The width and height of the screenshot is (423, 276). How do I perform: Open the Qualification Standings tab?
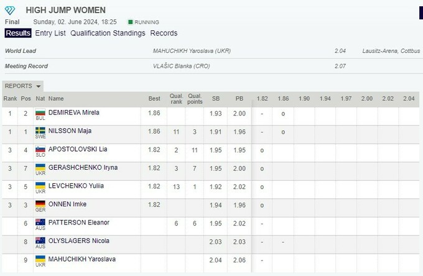point(108,33)
